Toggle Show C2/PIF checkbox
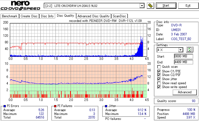Viewport: 199px width, 121px height. [159, 75]
